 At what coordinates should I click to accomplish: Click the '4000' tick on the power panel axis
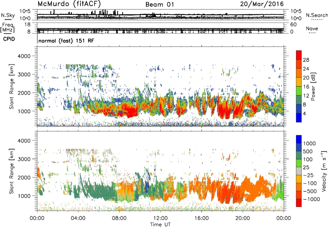click(25, 56)
